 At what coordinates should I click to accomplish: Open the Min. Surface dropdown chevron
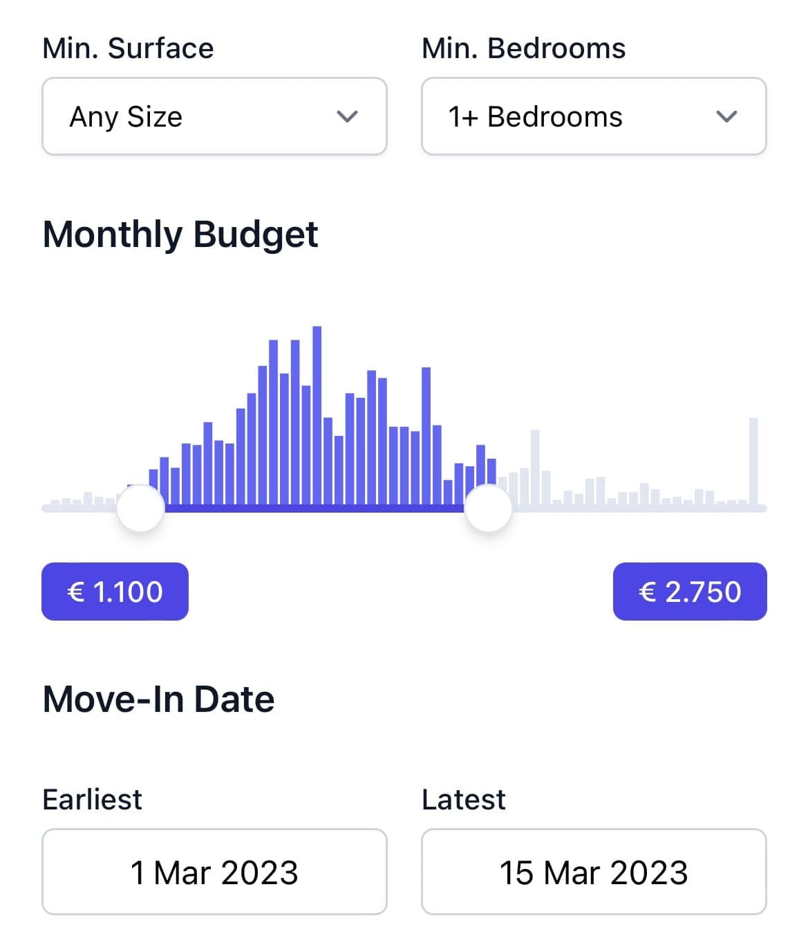(347, 116)
